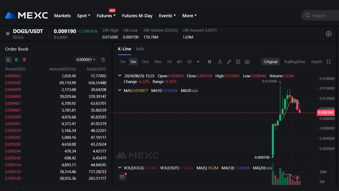Screen dimensions: 339x191
Task: Switch chart to Original mode
Action: tap(271, 62)
